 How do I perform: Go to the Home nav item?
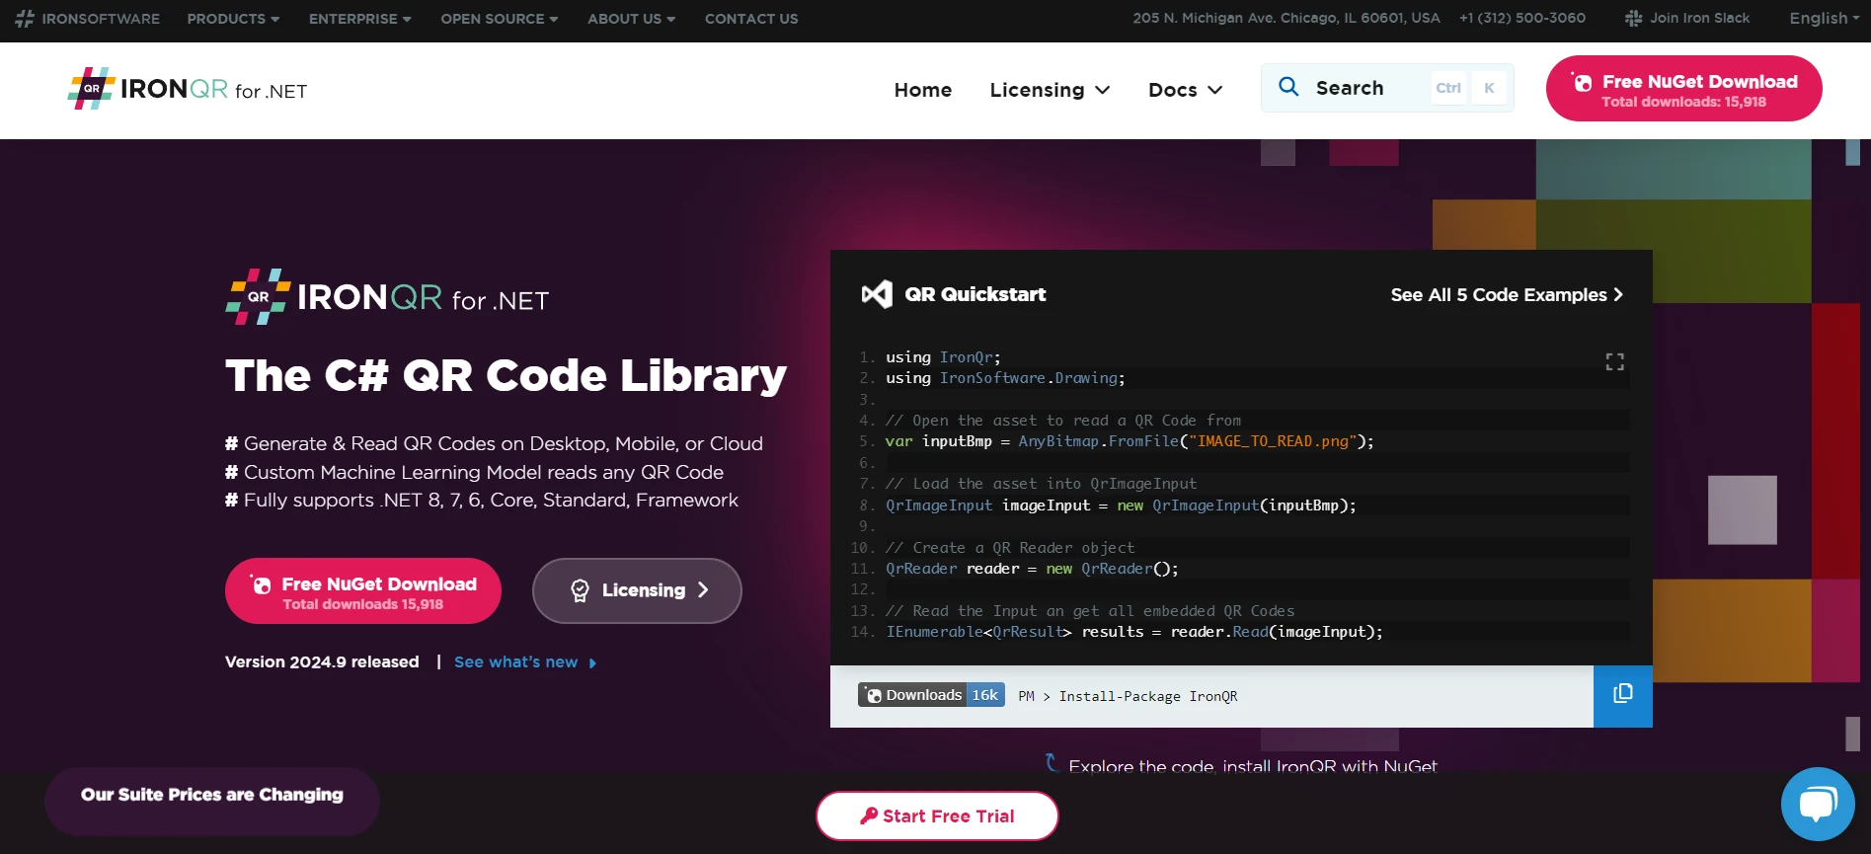922,90
